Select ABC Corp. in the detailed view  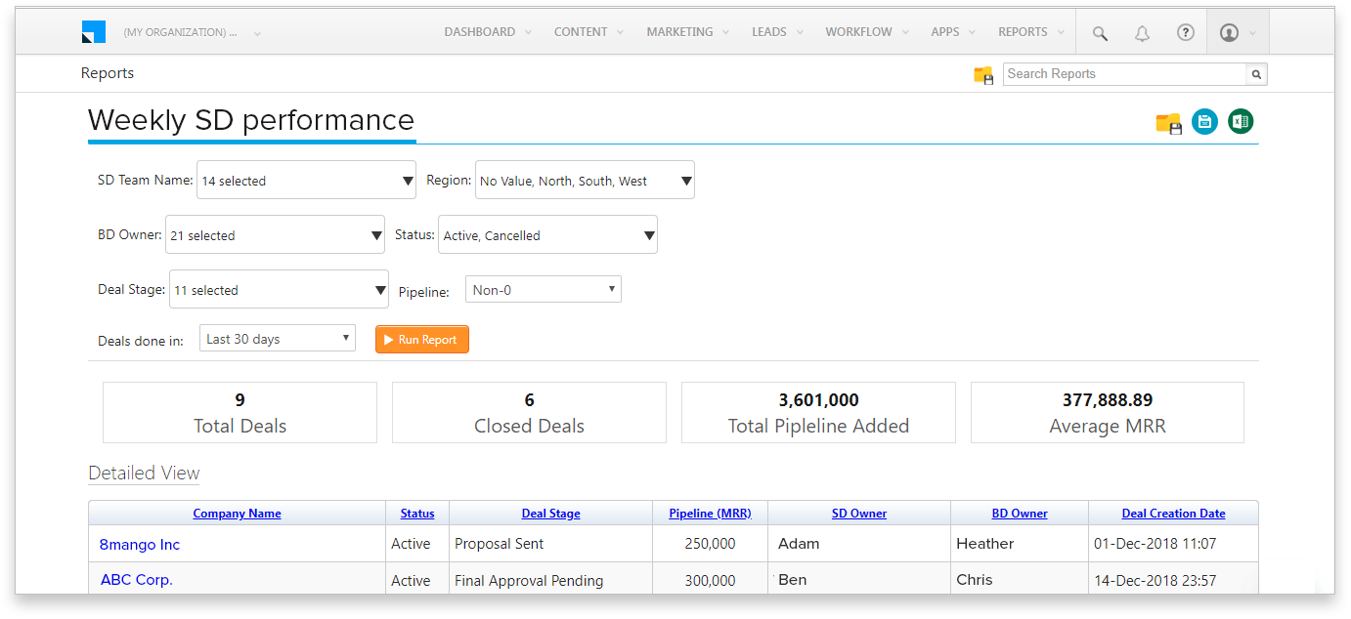pyautogui.click(x=136, y=579)
